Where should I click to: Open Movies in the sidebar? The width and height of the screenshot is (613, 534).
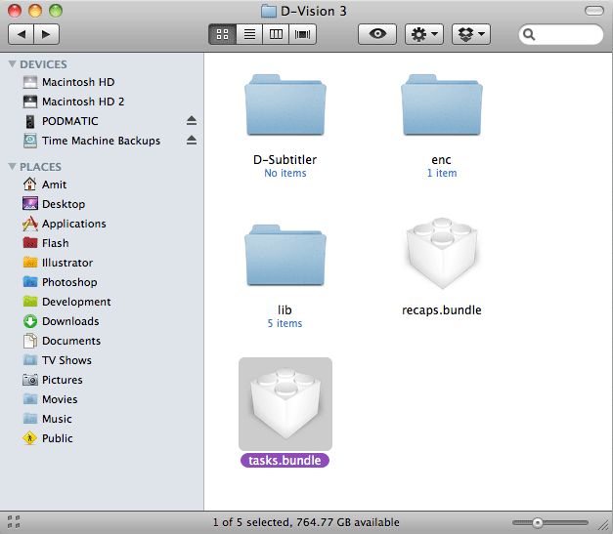click(x=102, y=399)
